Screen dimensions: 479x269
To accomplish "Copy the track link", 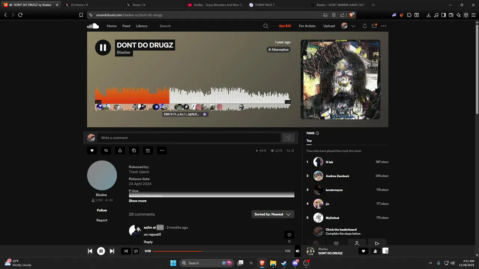I will point(134,151).
